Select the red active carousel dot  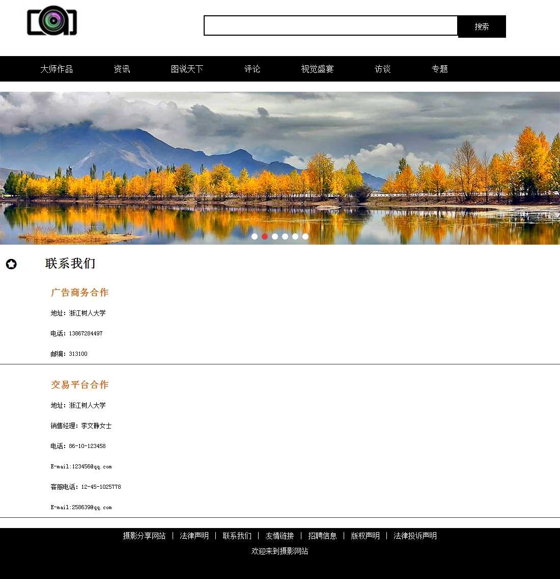[x=265, y=236]
